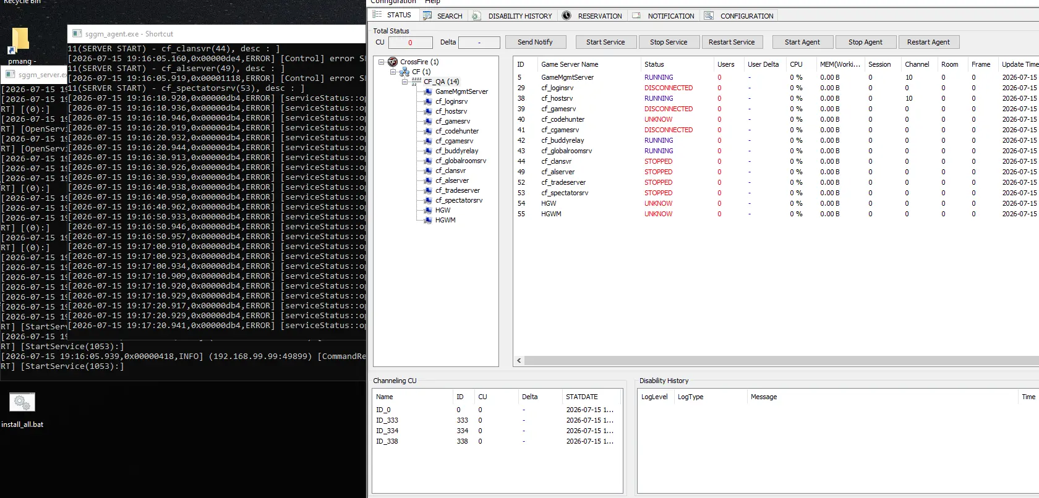
Task: Collapse the CF_QA (14) tree node
Action: [404, 82]
